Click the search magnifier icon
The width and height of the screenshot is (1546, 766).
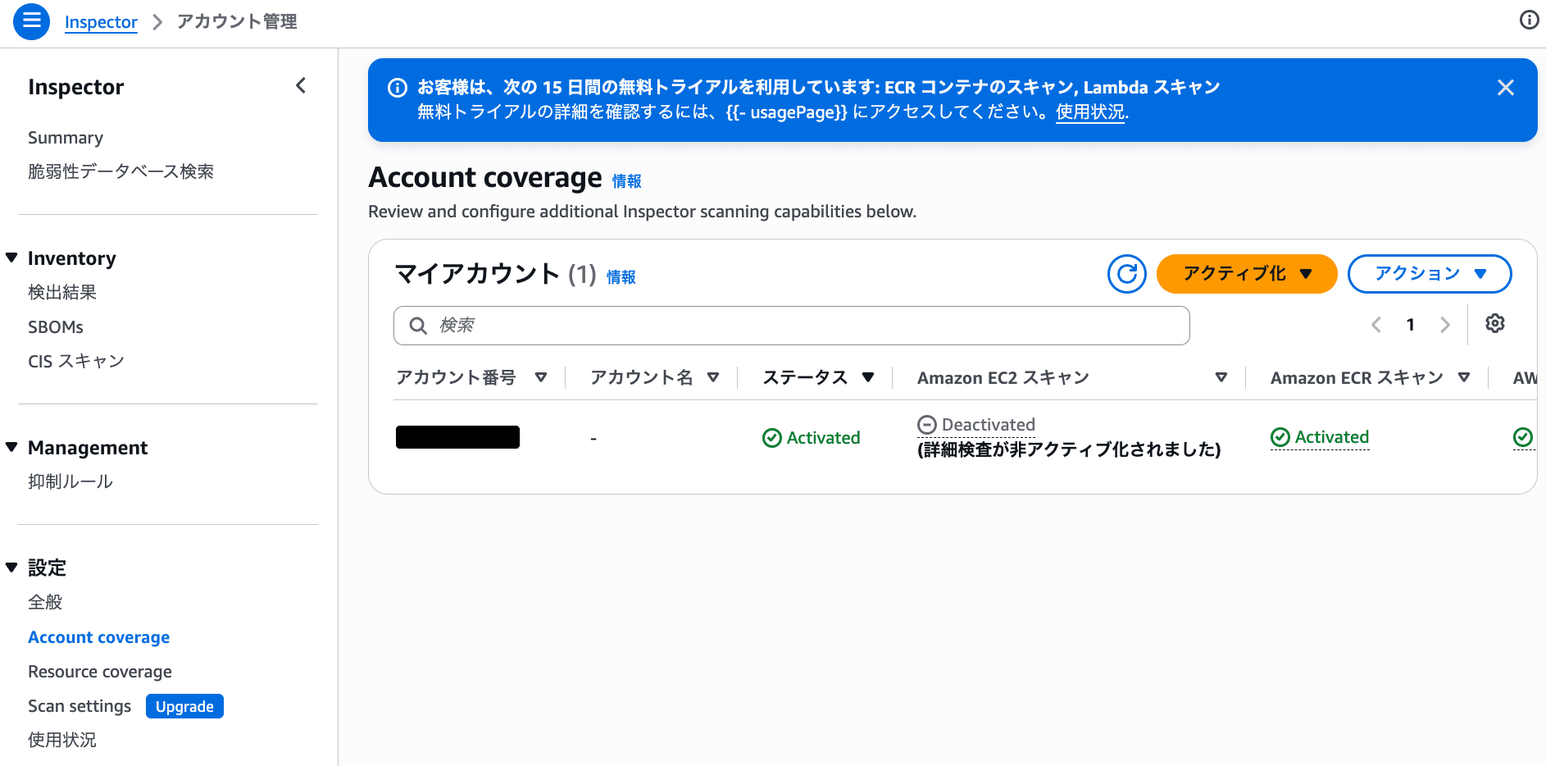point(418,326)
